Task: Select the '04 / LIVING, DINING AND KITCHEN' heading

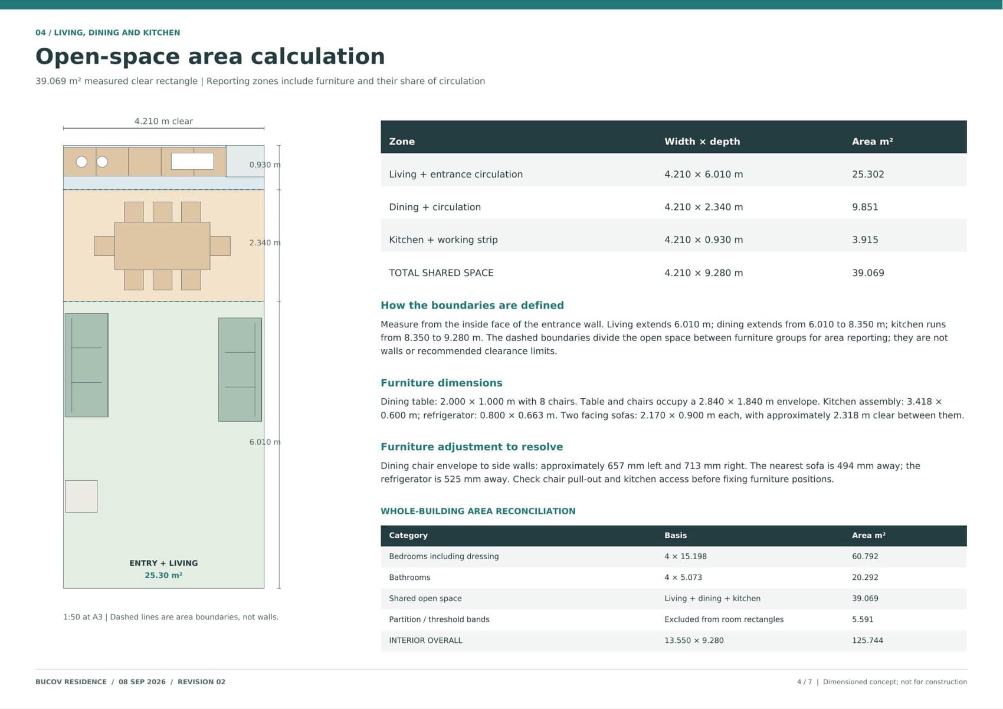Action: [x=108, y=32]
